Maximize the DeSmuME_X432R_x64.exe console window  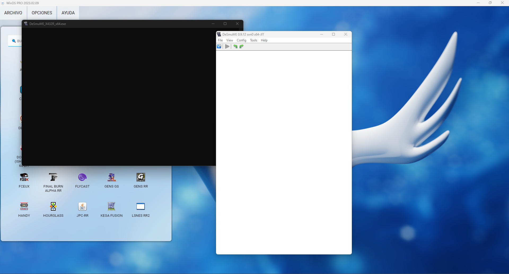pos(225,24)
